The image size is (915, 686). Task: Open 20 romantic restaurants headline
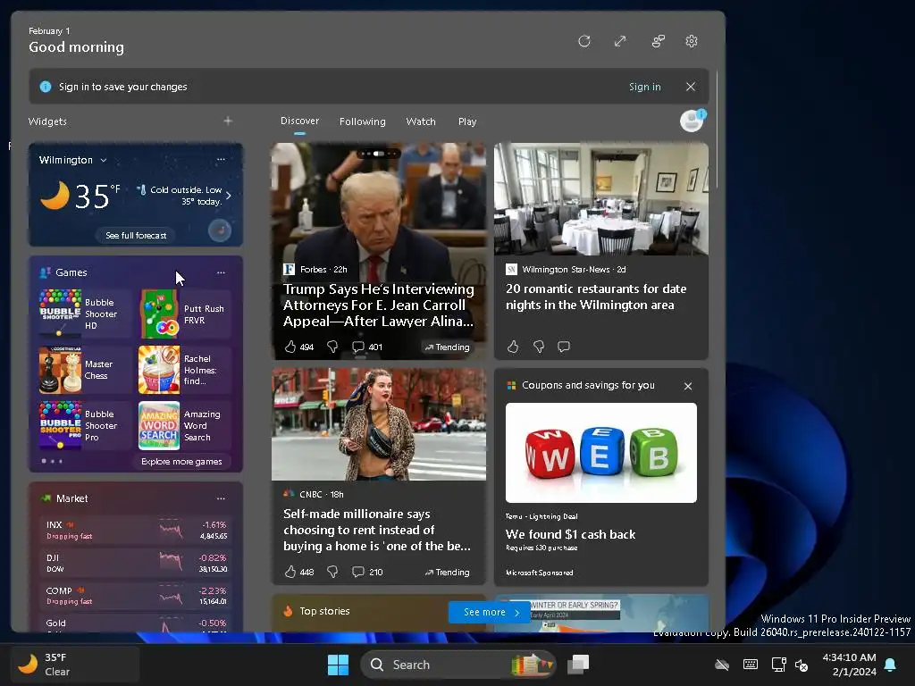596,297
